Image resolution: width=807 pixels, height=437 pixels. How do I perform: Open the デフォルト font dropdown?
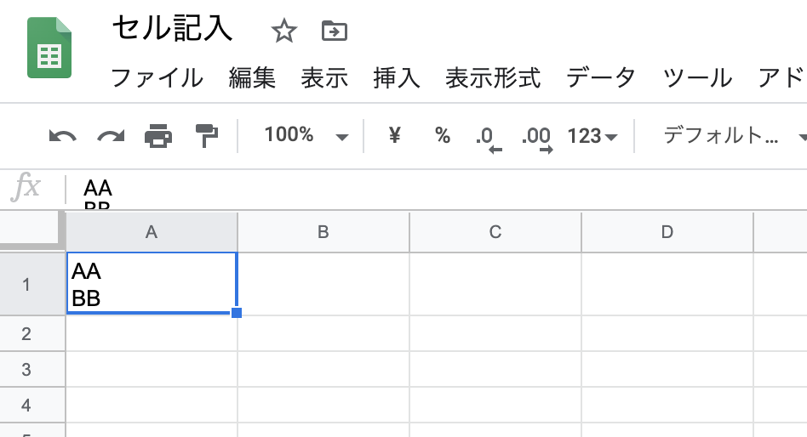(732, 136)
